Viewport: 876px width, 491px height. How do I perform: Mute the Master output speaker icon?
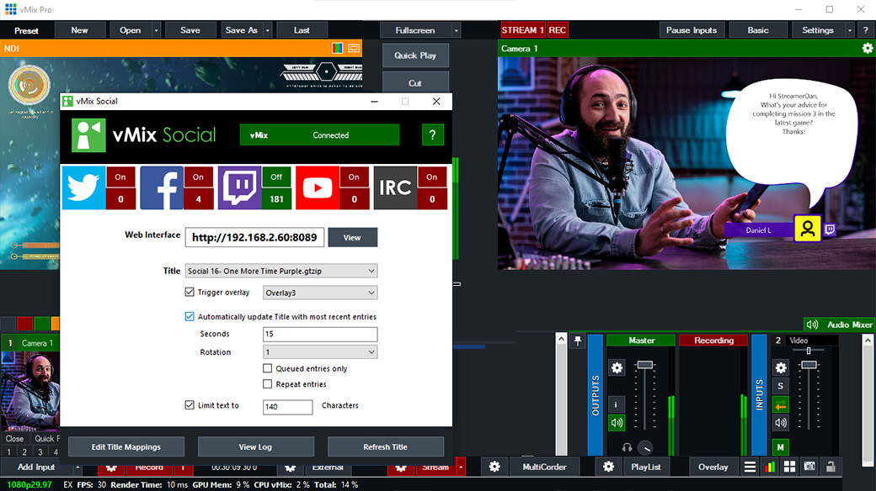tap(617, 423)
